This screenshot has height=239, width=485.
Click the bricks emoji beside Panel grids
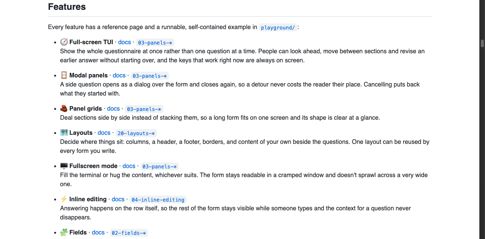click(64, 108)
